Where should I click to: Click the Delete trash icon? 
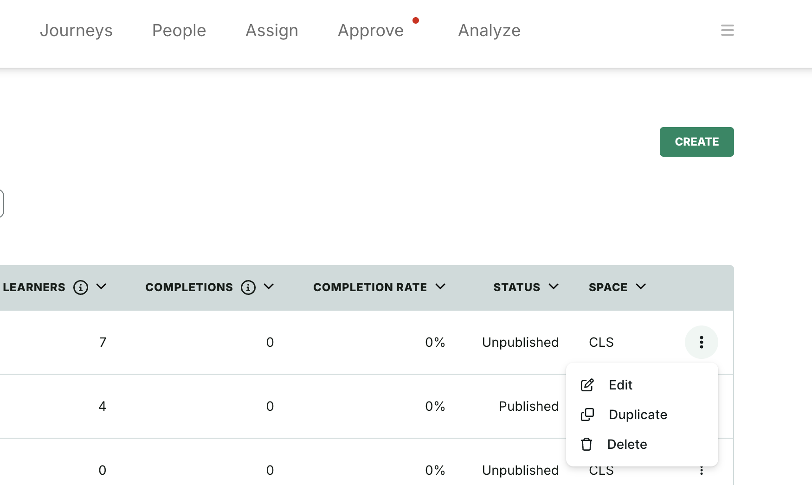click(x=586, y=444)
